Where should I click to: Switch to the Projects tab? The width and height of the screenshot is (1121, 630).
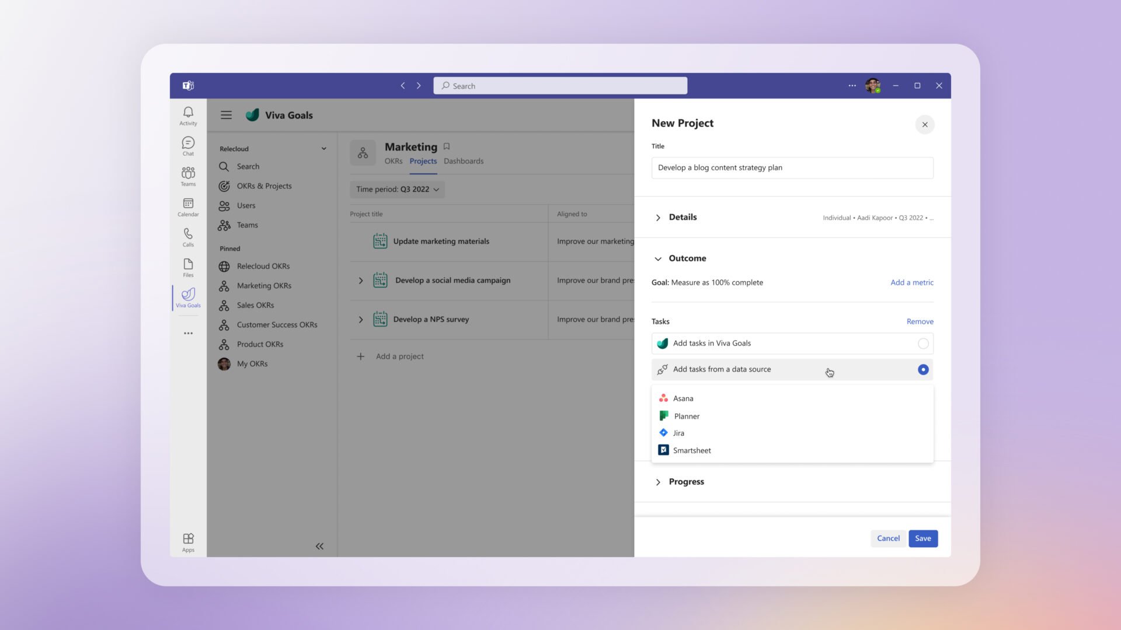coord(423,161)
